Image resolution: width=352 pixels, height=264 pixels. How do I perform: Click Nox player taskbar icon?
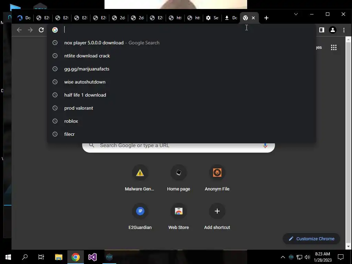tap(109, 257)
